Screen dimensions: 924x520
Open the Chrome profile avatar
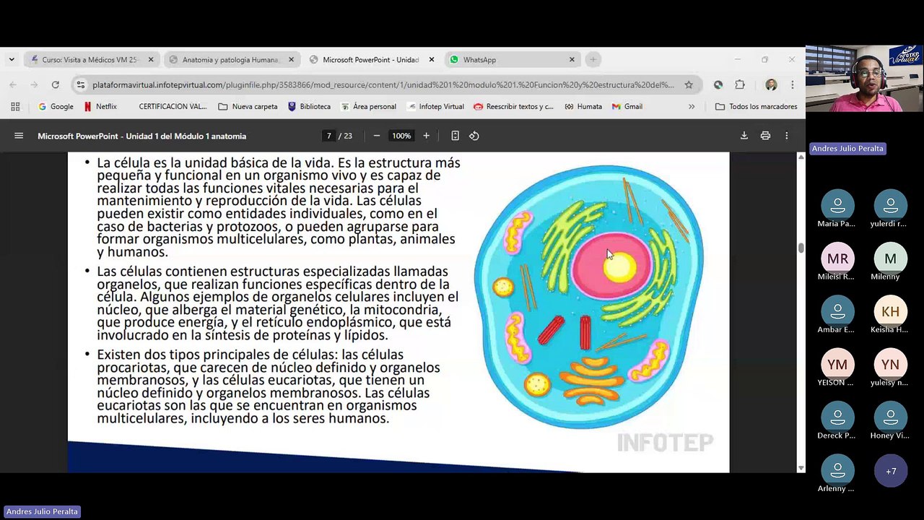[x=771, y=84]
